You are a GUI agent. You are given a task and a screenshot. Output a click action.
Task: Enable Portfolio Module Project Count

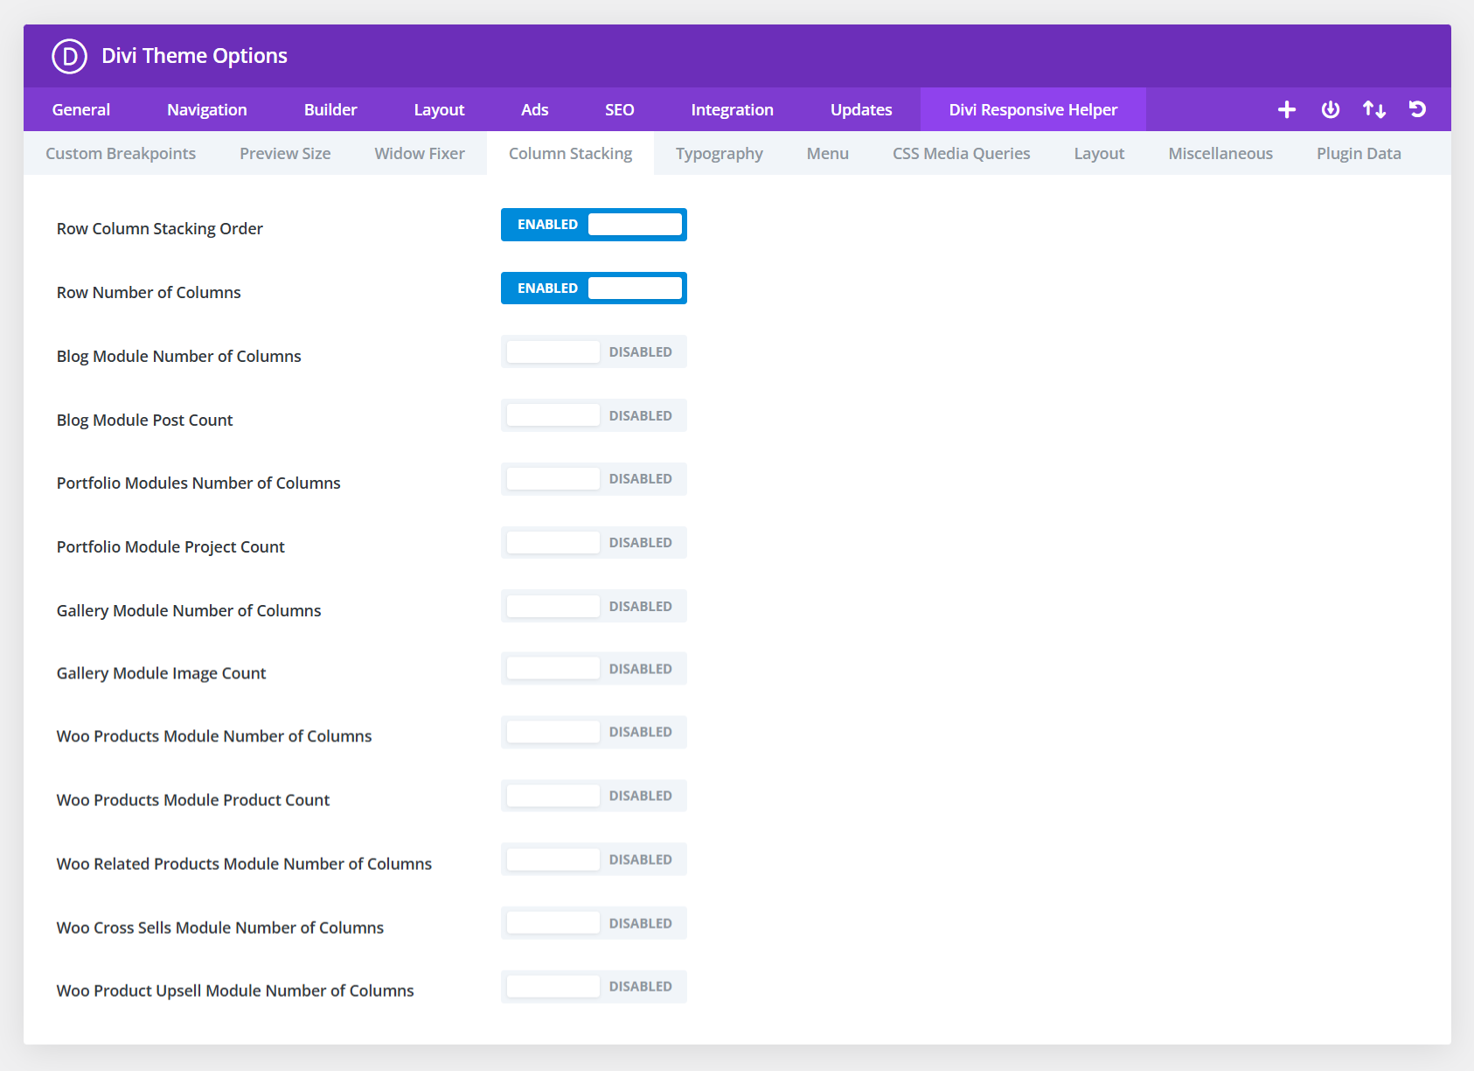click(x=593, y=542)
